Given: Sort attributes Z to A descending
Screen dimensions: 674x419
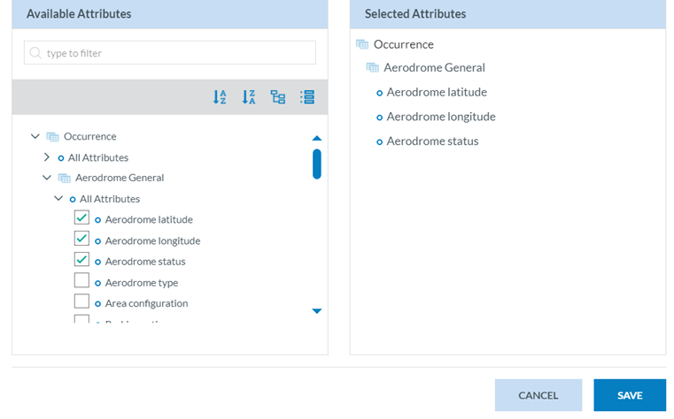Looking at the screenshot, I should tap(249, 97).
